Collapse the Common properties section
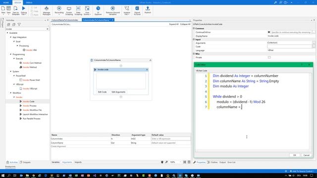The width and height of the screenshot is (317, 178). tap(194, 29)
